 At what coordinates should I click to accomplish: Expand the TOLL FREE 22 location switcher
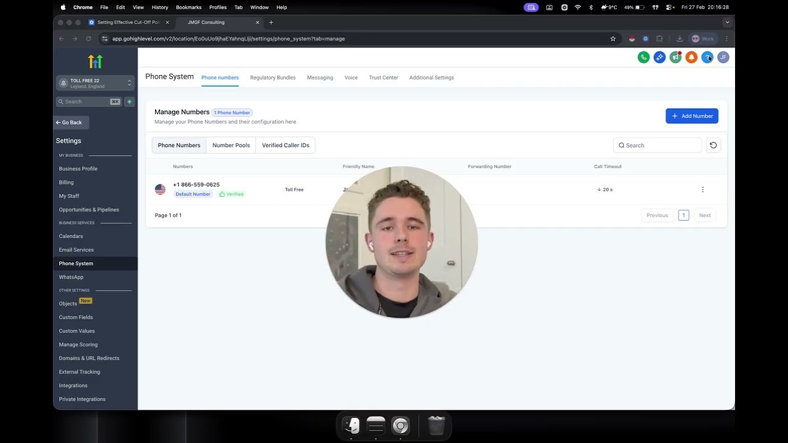(x=95, y=83)
